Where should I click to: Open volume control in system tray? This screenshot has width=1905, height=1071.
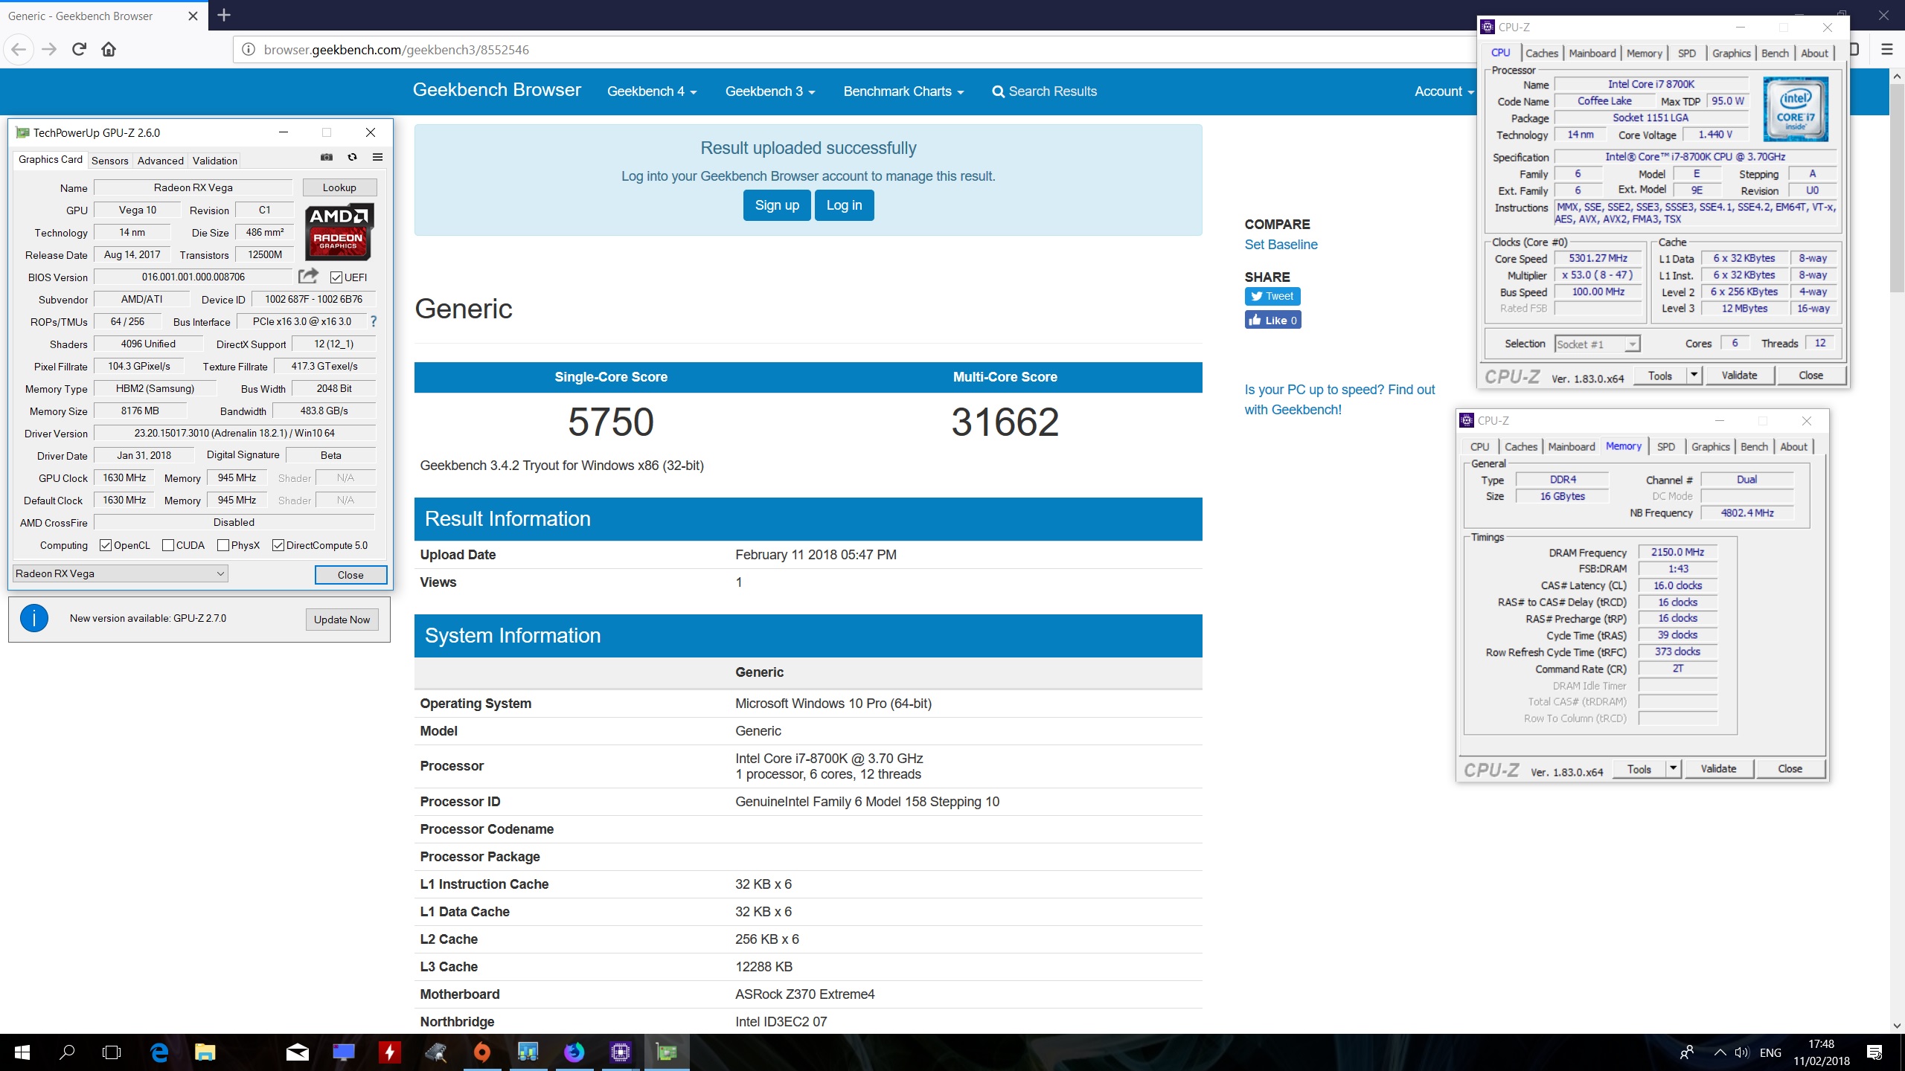click(1741, 1052)
